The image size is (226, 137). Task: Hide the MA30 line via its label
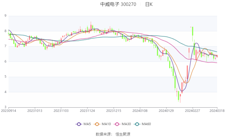126,124
